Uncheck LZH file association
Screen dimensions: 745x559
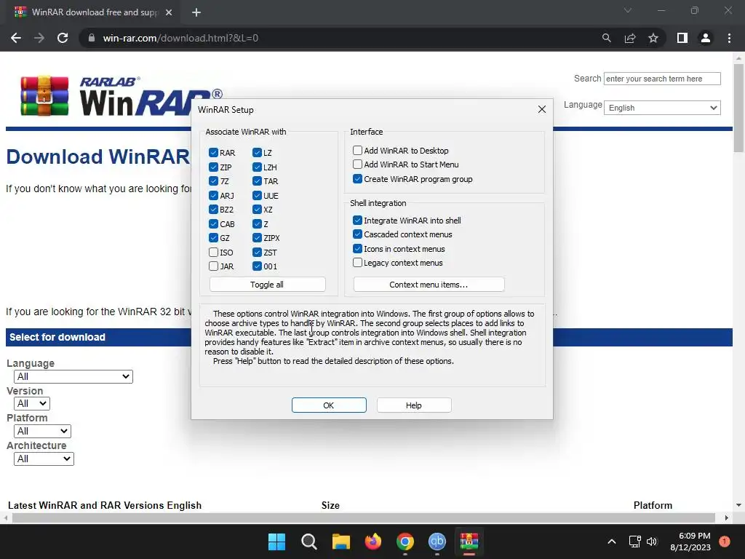click(257, 167)
